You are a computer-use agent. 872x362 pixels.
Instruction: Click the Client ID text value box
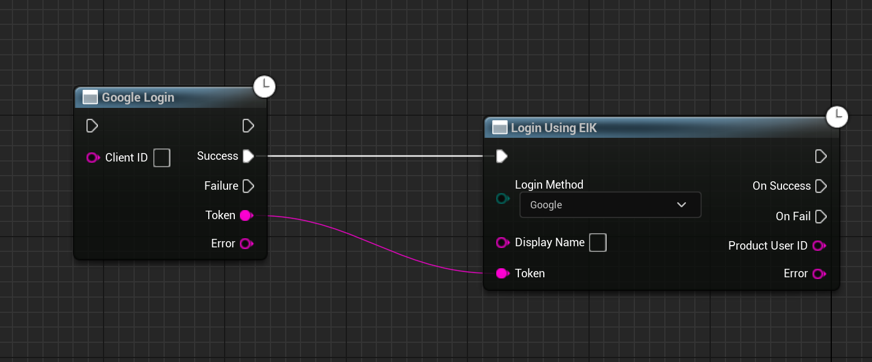tap(162, 158)
